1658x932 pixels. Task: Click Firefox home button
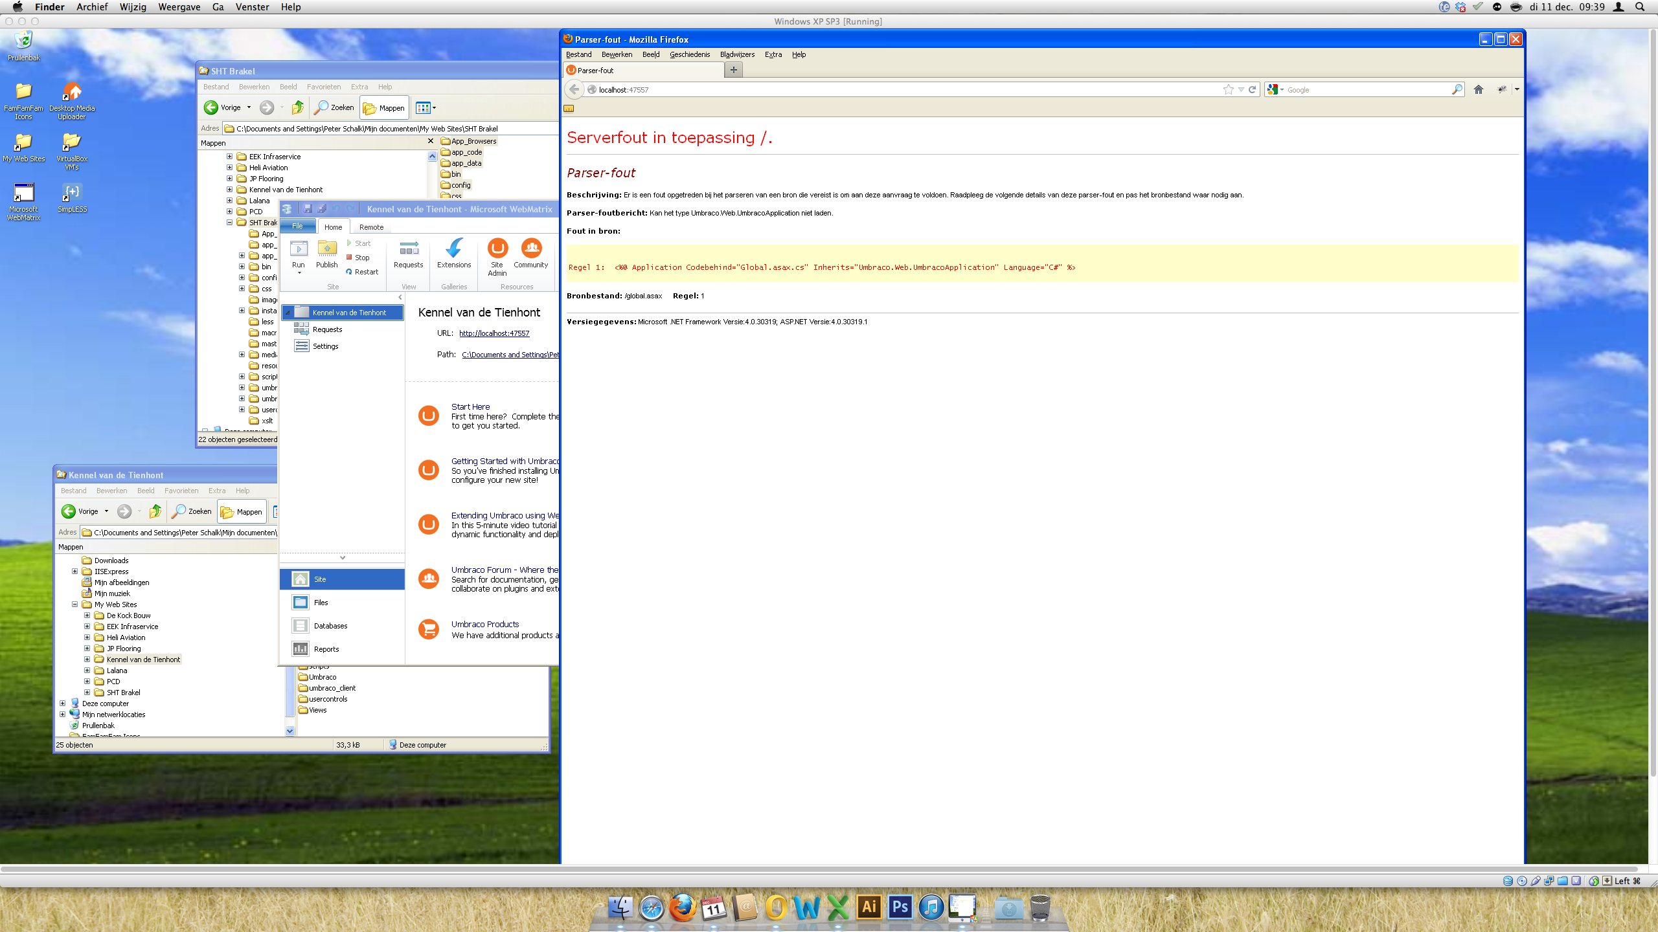coord(1479,90)
